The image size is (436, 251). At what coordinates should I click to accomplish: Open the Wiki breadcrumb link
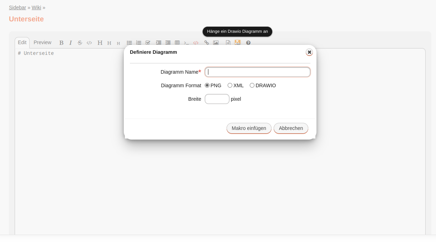pyautogui.click(x=36, y=7)
